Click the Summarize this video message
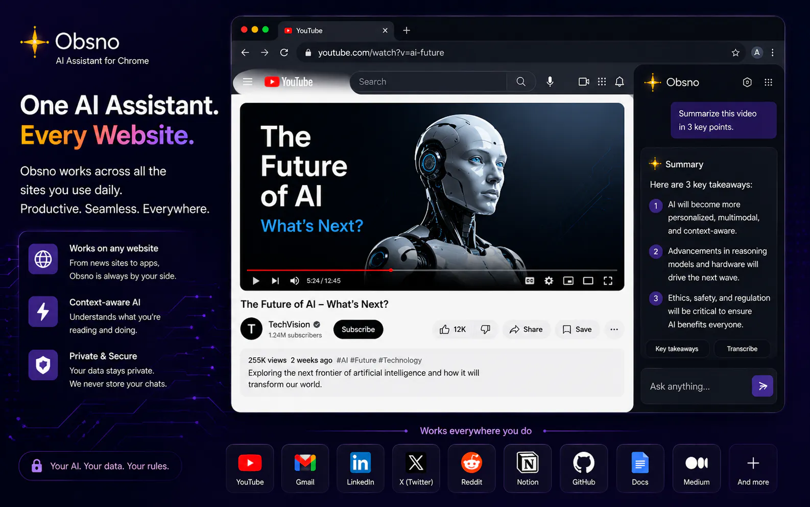The image size is (810, 507). (x=723, y=120)
